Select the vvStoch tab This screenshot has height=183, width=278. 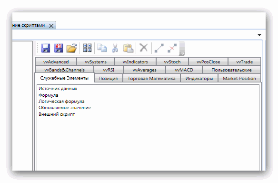pos(172,62)
